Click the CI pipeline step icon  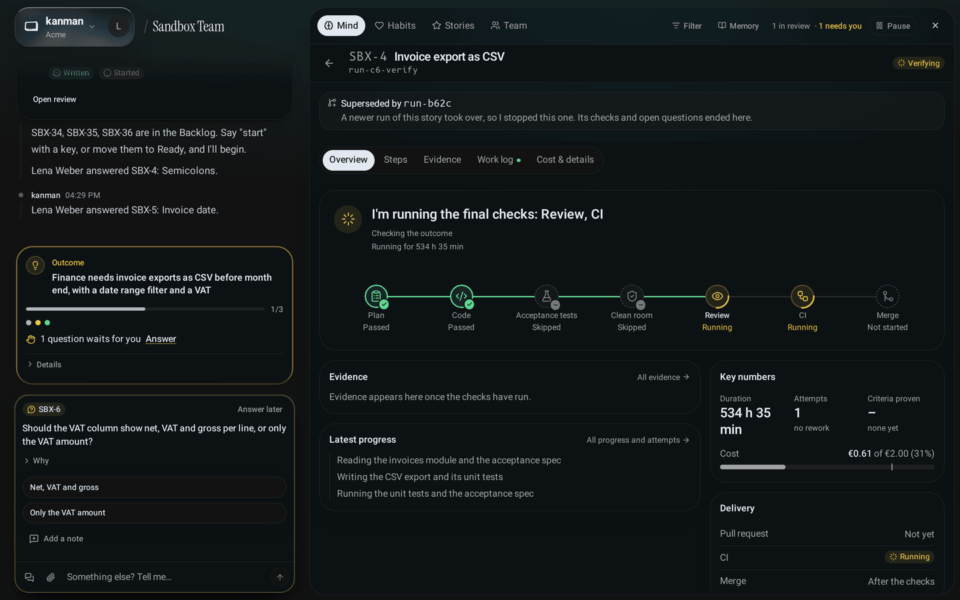tap(803, 297)
